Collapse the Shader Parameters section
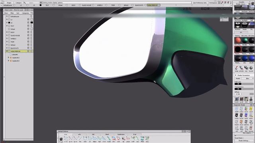 point(235,75)
